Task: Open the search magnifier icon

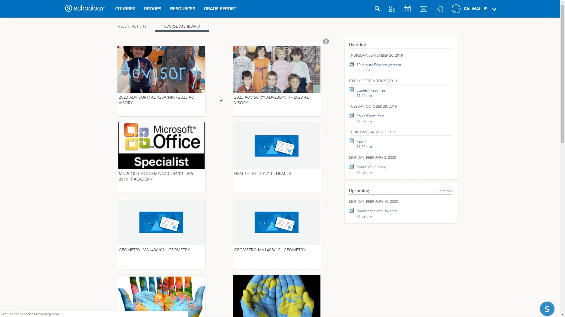Action: 377,9
